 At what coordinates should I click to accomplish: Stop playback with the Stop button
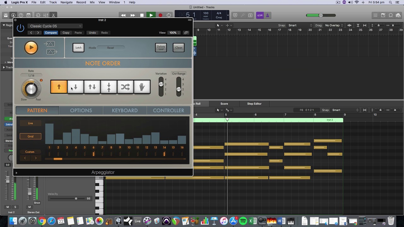click(x=142, y=15)
